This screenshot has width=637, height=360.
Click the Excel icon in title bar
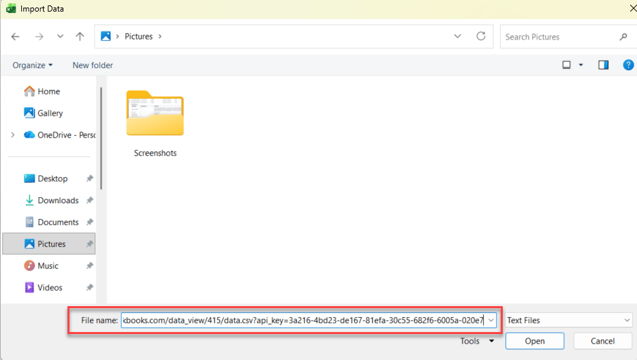(x=11, y=9)
